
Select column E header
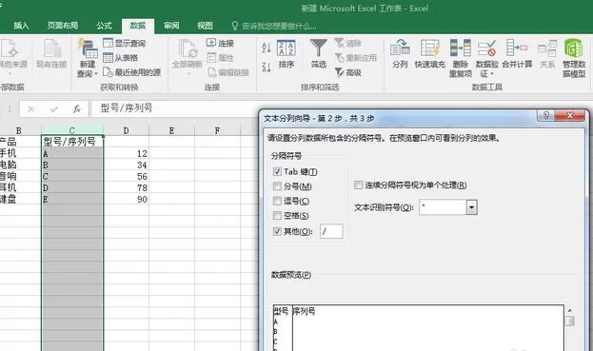tap(171, 130)
